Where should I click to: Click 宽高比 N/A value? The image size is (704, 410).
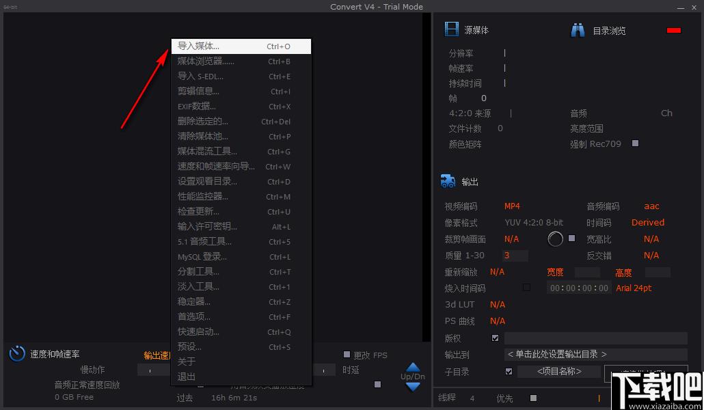pos(651,239)
